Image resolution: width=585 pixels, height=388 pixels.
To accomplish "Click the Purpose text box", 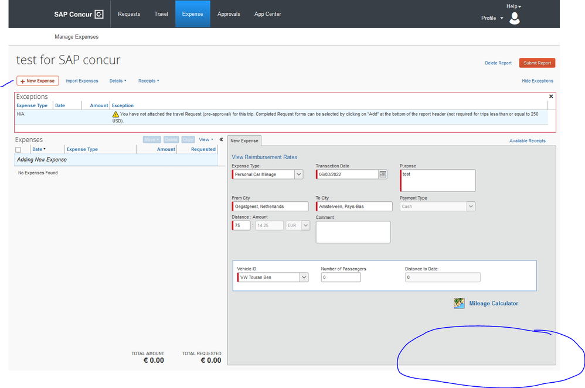I will 438,181.
